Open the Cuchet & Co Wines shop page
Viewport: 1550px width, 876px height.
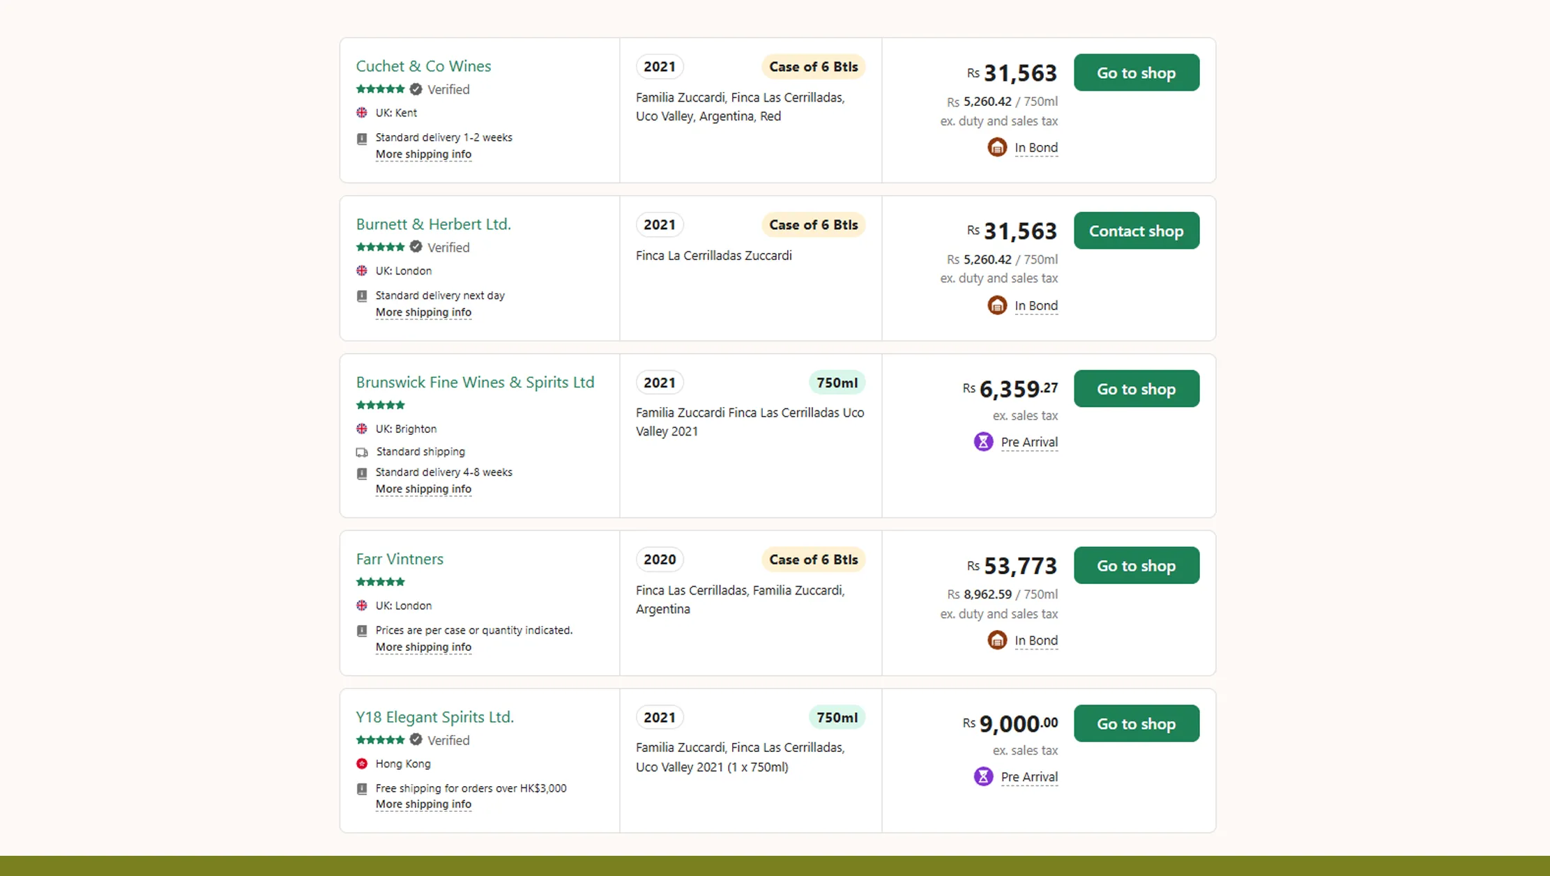point(423,66)
